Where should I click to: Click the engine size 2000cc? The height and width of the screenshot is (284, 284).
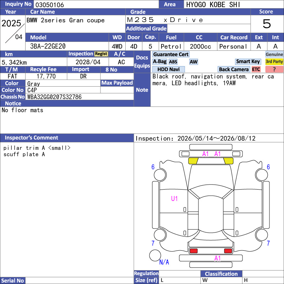pyautogui.click(x=200, y=47)
